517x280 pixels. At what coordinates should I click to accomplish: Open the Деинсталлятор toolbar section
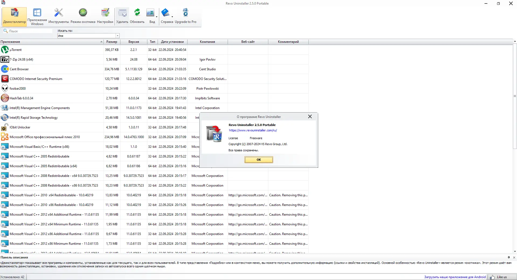tap(15, 17)
